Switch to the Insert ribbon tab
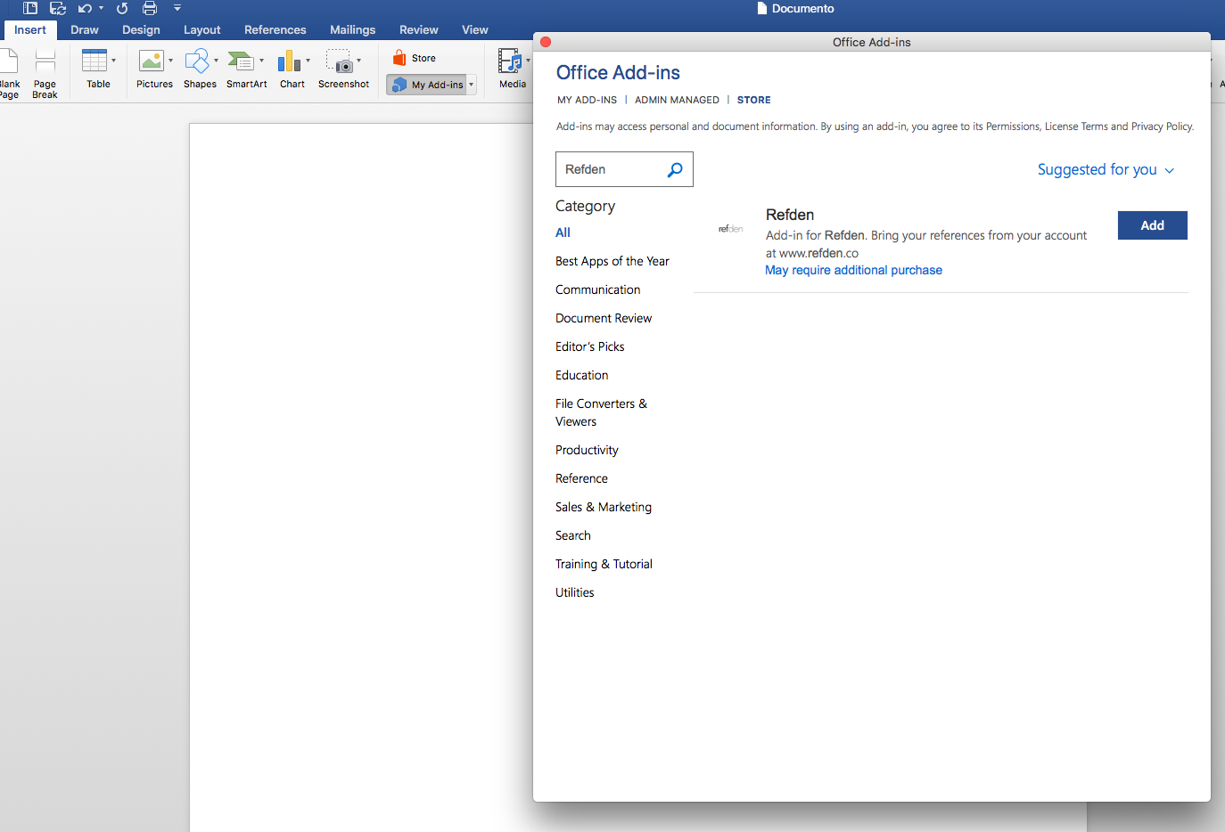The image size is (1225, 832). (x=30, y=29)
